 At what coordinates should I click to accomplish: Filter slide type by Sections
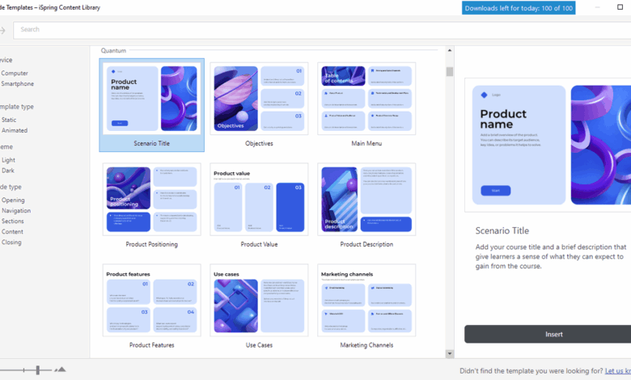12,222
